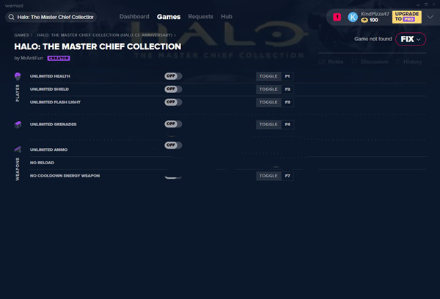Viewport: 440px width, 299px height.
Task: Click the Games breadcrumb link
Action: [21, 34]
